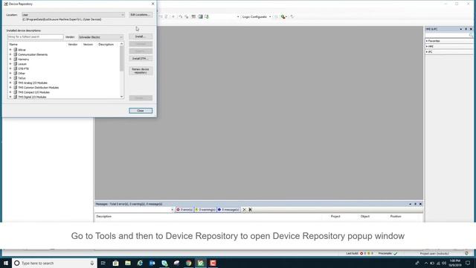Viewport: 476px width, 268px height.
Task: Toggle the 0 warning(s) filter in Messages
Action: click(205, 210)
